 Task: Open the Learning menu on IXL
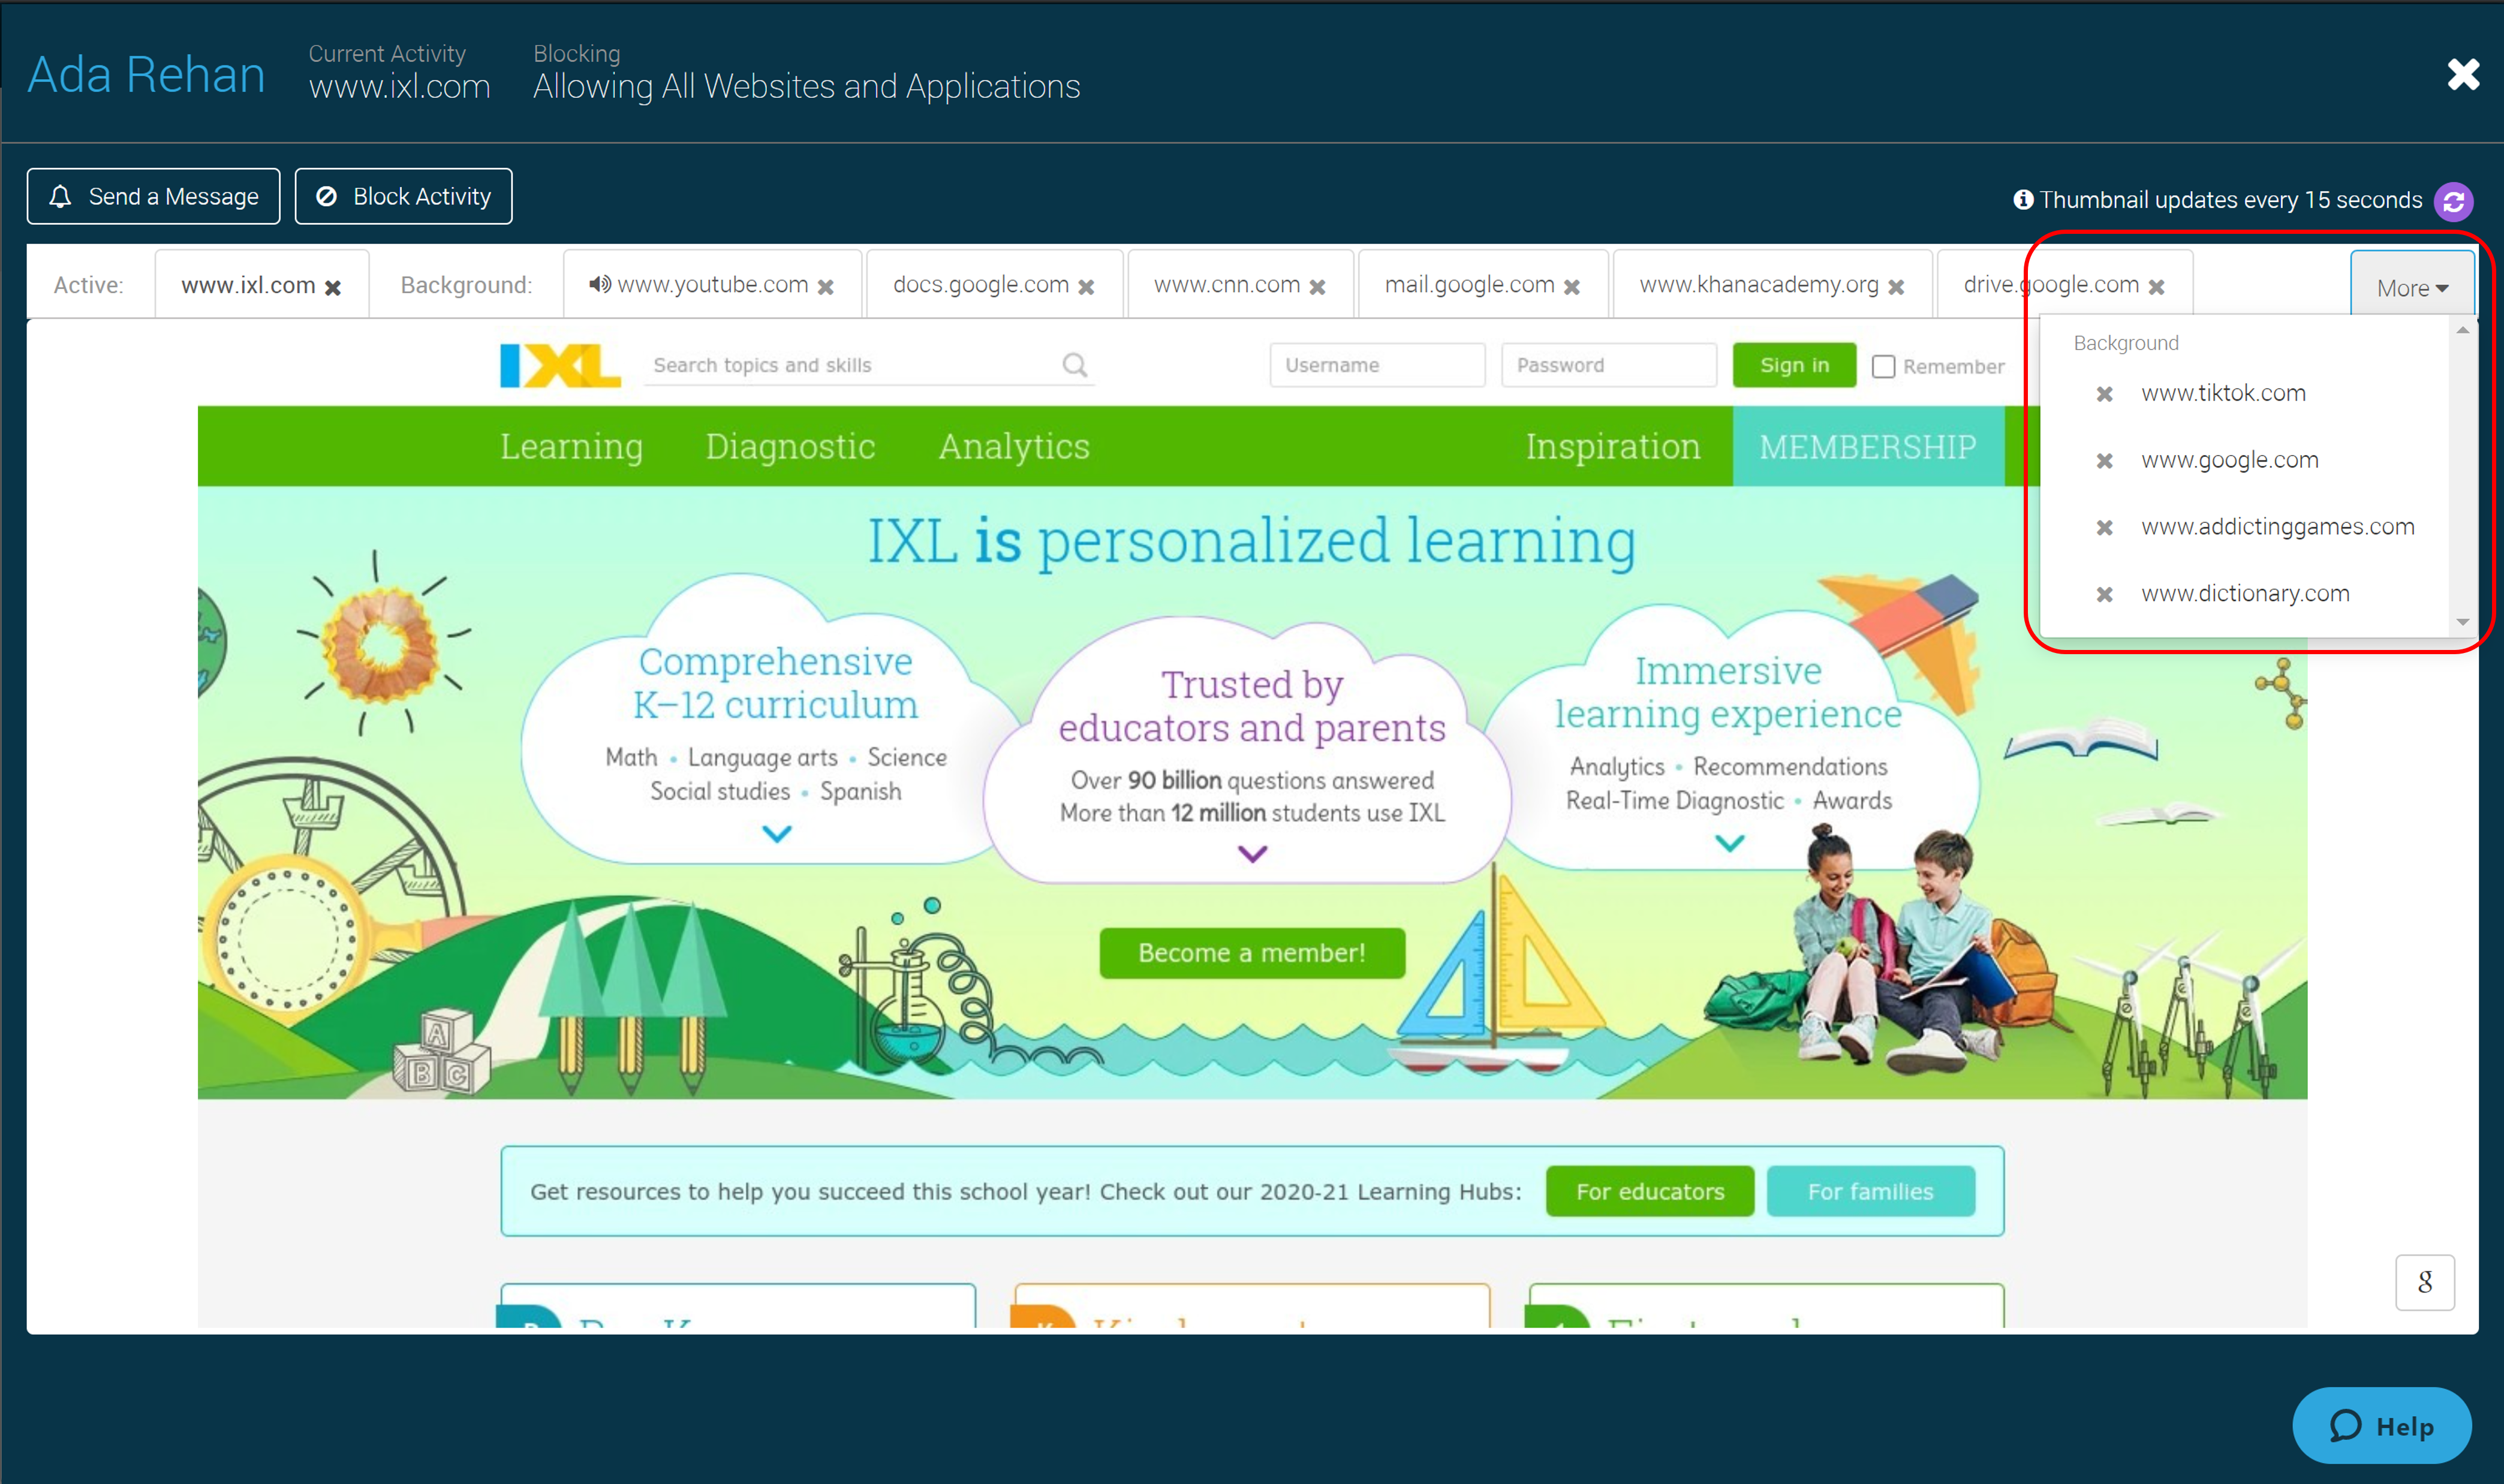(x=571, y=446)
